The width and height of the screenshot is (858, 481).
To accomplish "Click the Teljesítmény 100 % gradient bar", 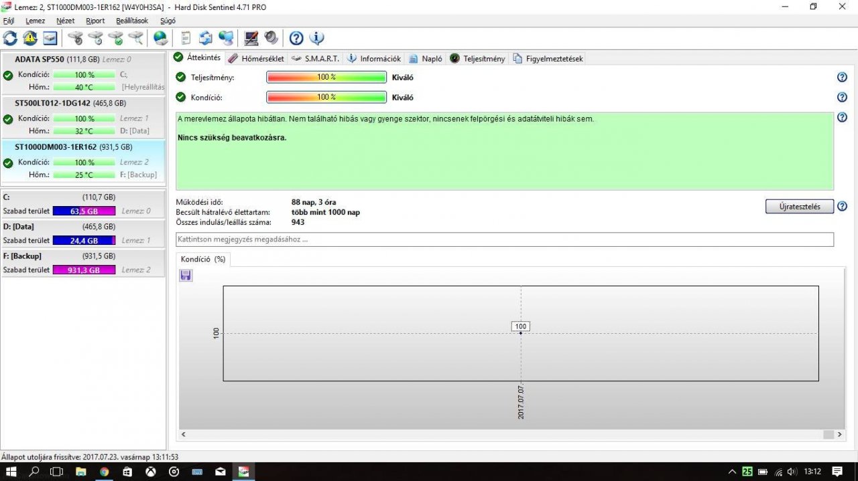I will [x=326, y=78].
